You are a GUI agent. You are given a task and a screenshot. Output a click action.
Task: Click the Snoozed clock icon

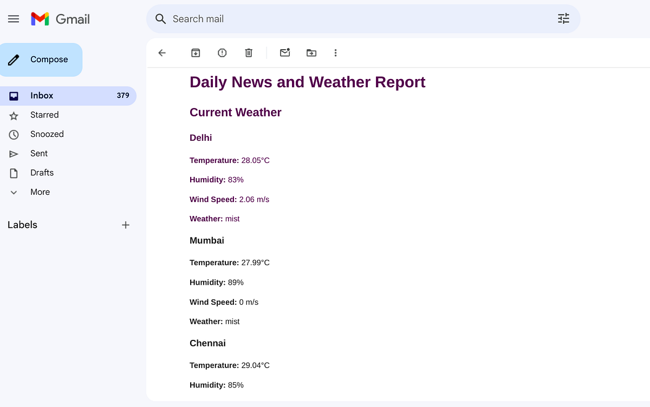(14, 134)
